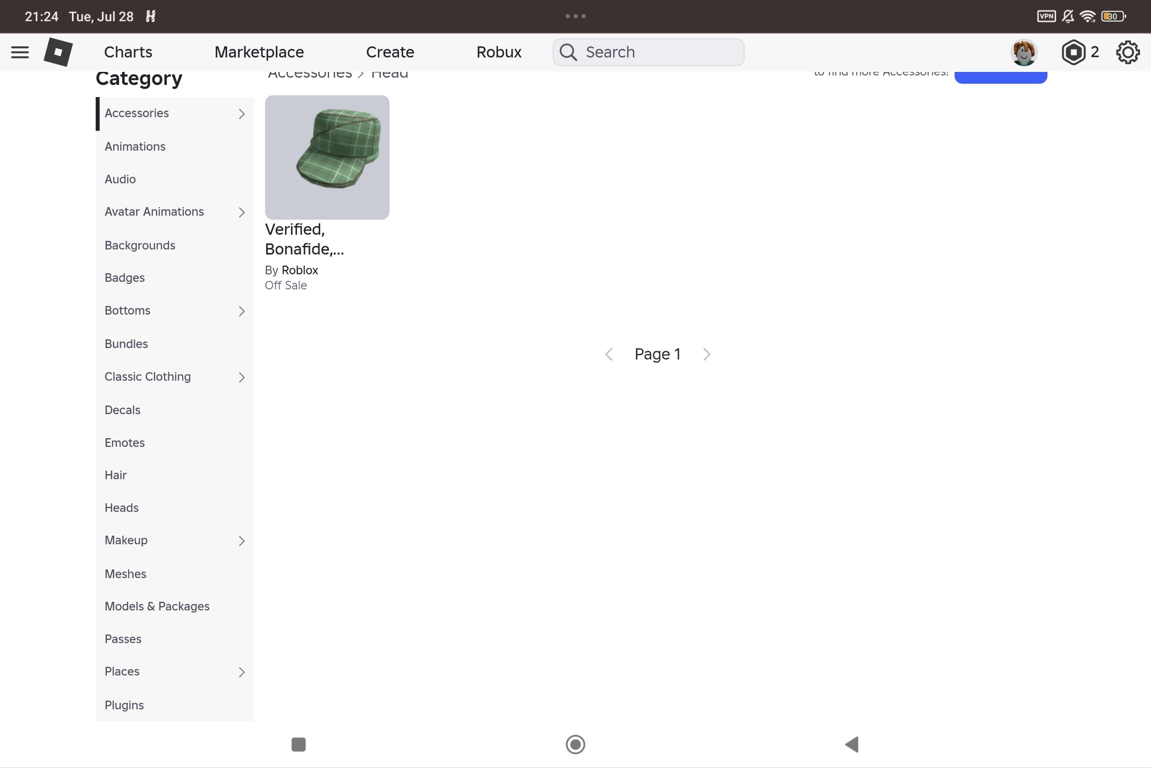Tap the Android back triangle
Image resolution: width=1151 pixels, height=768 pixels.
pyautogui.click(x=852, y=744)
